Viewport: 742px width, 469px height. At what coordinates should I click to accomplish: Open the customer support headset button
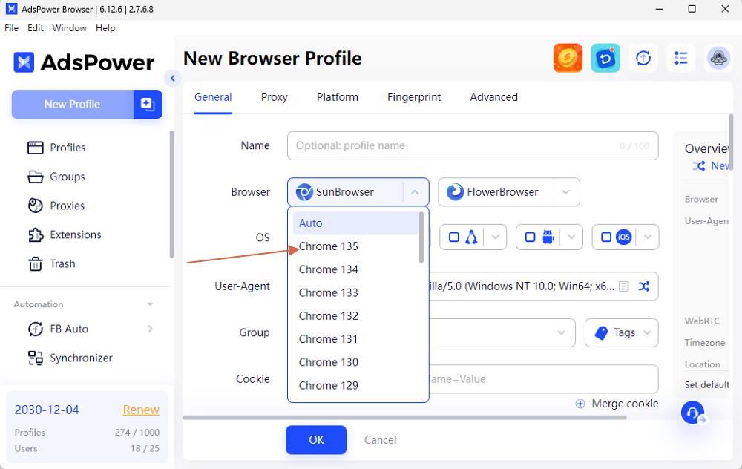[693, 413]
